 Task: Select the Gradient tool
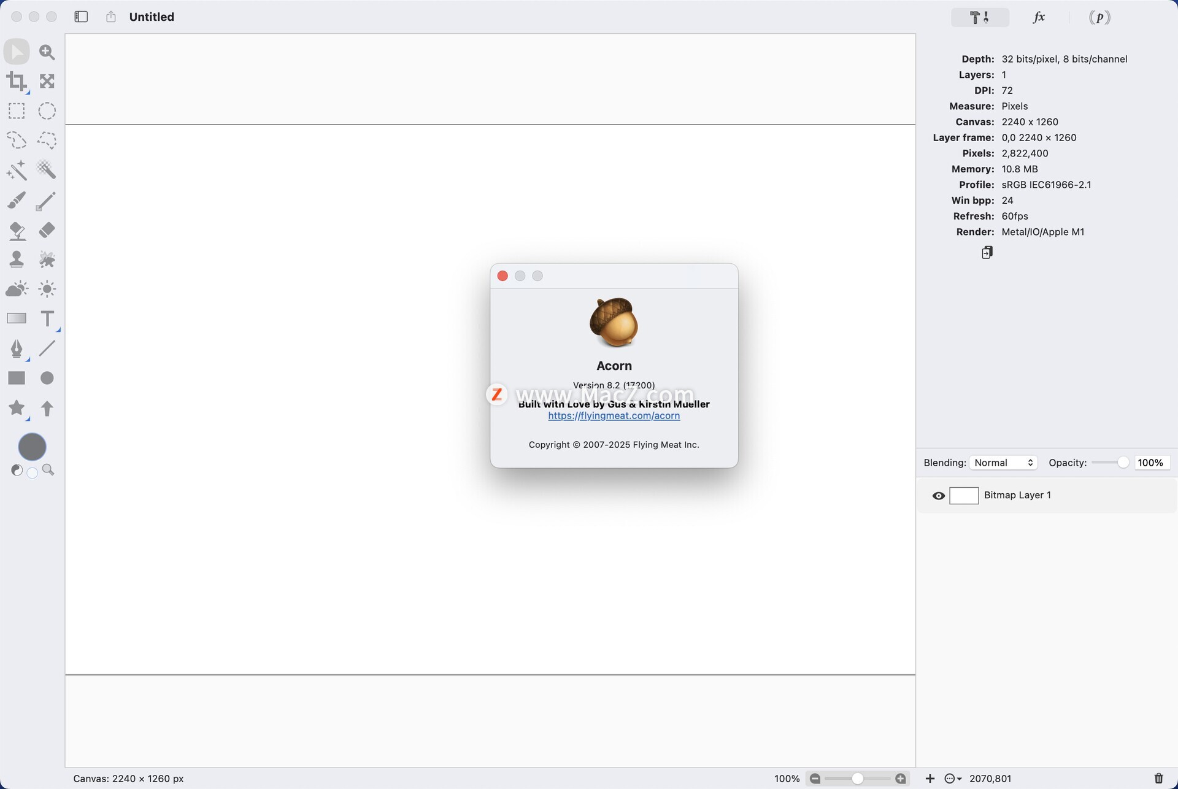[x=17, y=318]
